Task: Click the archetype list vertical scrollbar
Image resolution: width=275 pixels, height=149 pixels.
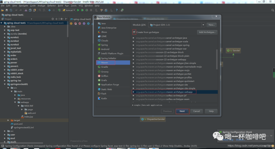Action: point(217,59)
